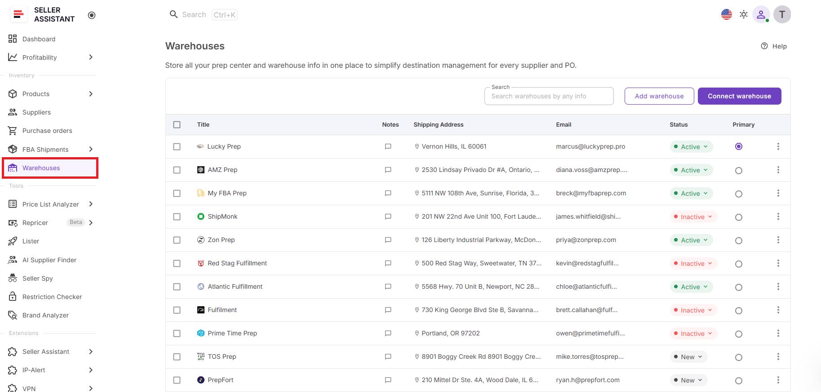Set AMZ Prep as primary warehouse
This screenshot has height=392, width=821.
point(739,170)
